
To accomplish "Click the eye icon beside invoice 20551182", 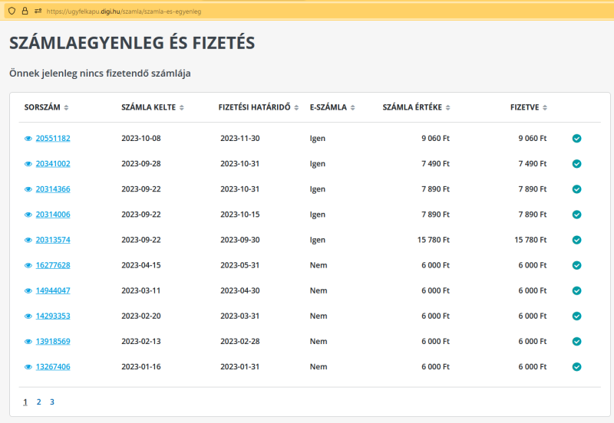I will (x=28, y=139).
